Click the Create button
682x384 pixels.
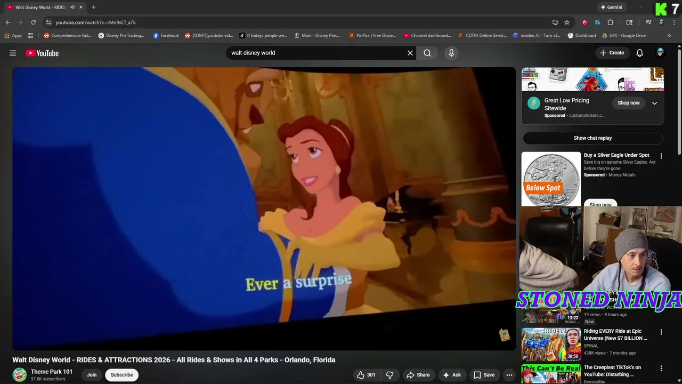[x=612, y=53]
